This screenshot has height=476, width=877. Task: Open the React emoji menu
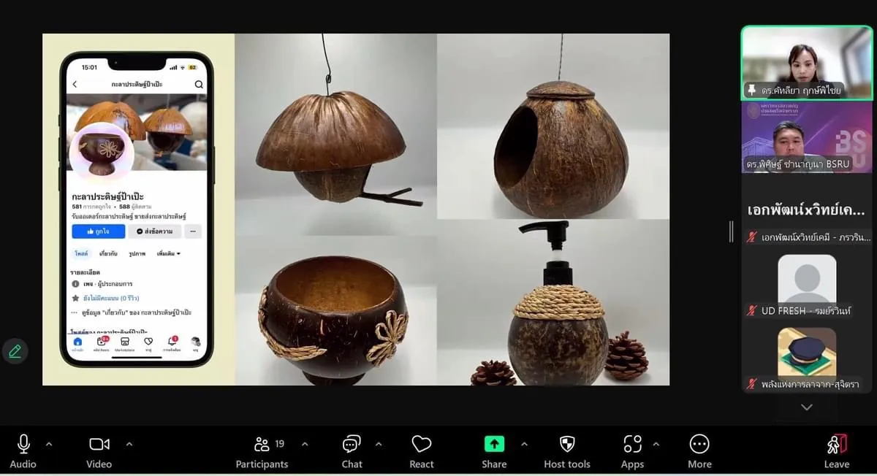pyautogui.click(x=421, y=445)
